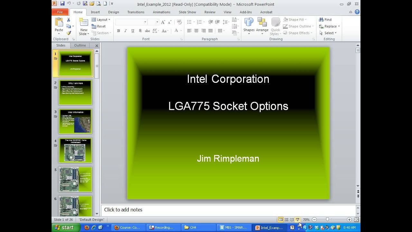Click into the notes field

point(228,210)
